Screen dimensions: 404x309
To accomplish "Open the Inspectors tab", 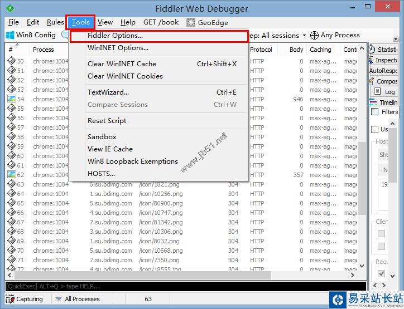I will 383,60.
